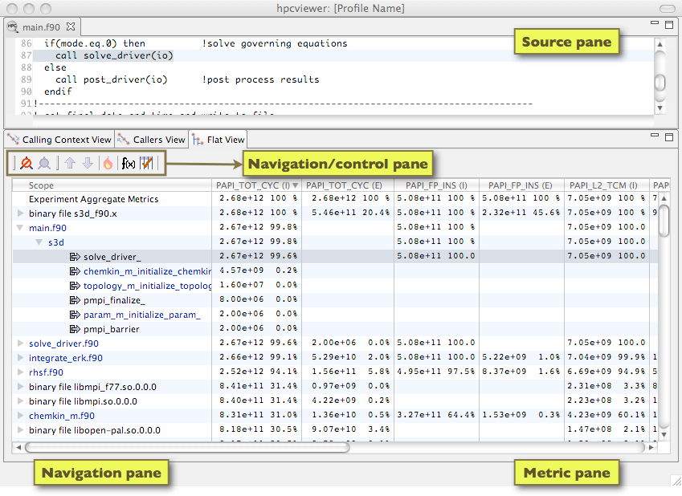This screenshot has width=682, height=496.
Task: Click the zoom-out scope toolbar icon
Action: (44, 164)
